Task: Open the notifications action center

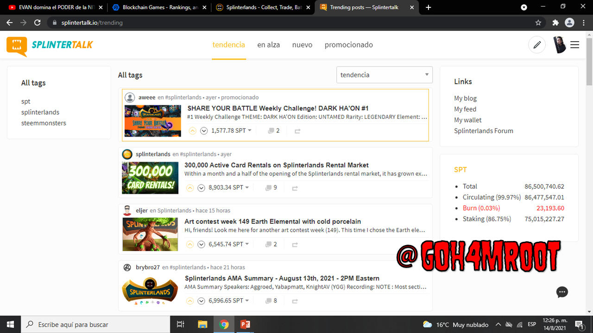Action: click(x=579, y=324)
